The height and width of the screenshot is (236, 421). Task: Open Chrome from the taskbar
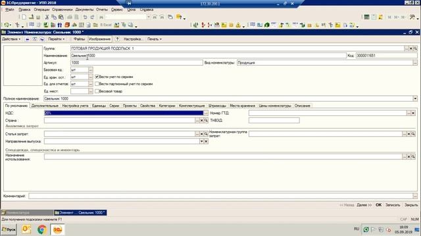[41, 229]
